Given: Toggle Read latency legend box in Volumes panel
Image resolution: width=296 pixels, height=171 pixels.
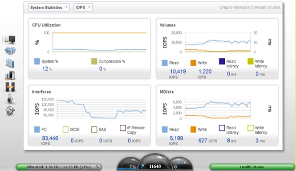Looking at the screenshot, I should tap(222, 61).
